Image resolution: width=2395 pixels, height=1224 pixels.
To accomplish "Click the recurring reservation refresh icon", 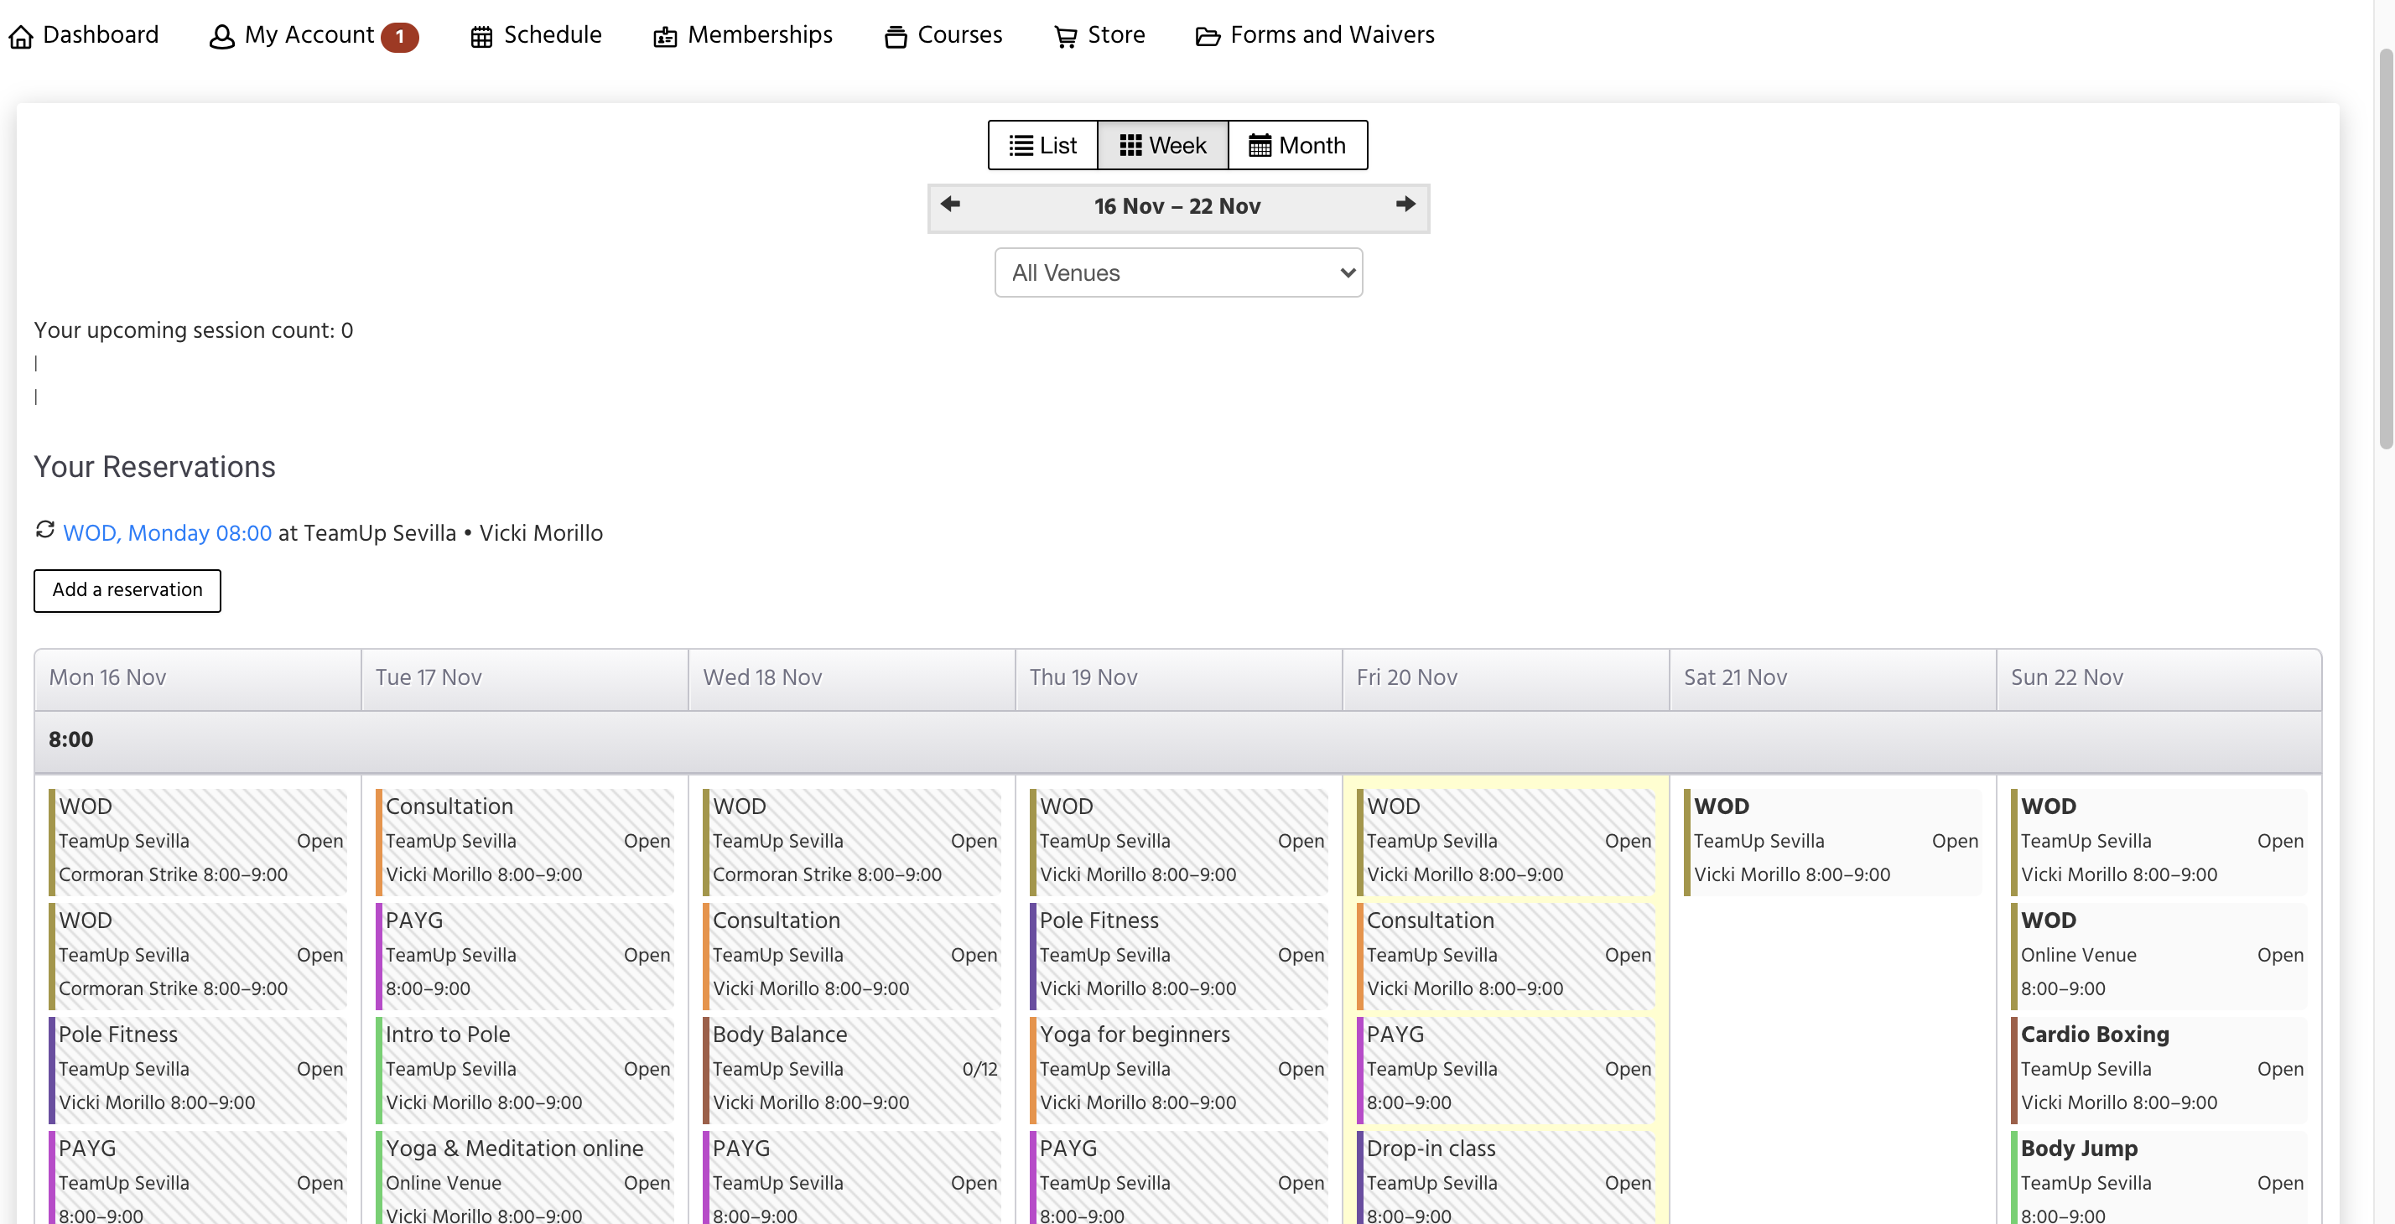I will pyautogui.click(x=44, y=529).
